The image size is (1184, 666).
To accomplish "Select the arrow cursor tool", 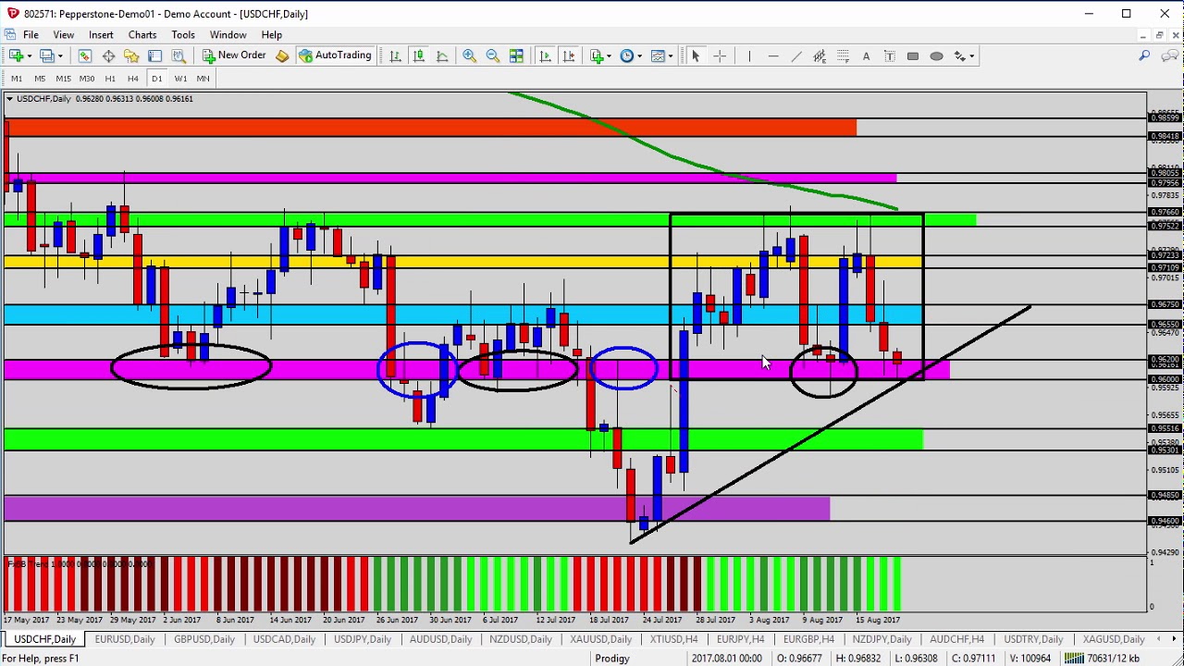I will (696, 55).
